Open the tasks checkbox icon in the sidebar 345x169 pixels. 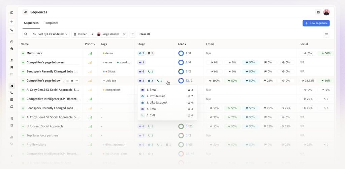(12, 100)
